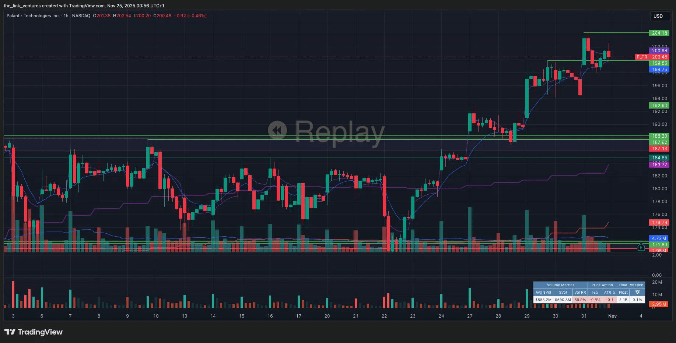Click the 187.13 red price label

[659, 148]
